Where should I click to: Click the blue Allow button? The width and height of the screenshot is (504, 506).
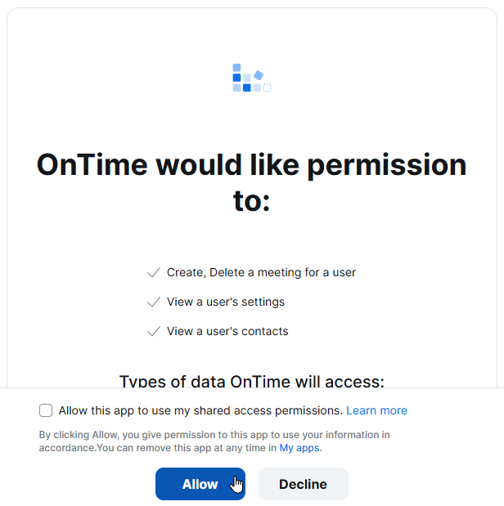200,484
